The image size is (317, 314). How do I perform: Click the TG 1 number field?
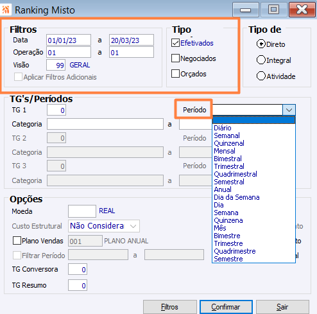click(56, 110)
